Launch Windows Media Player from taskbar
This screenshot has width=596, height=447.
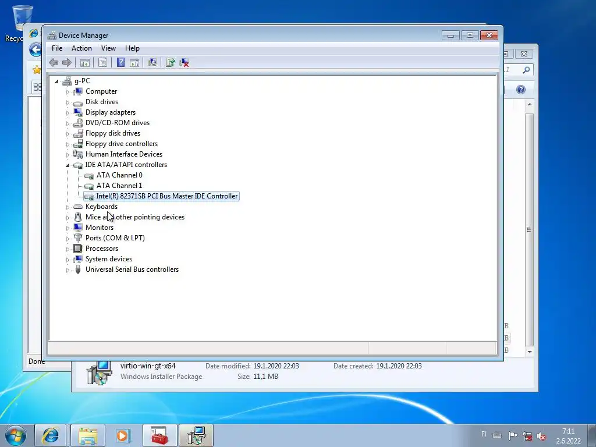tap(123, 435)
